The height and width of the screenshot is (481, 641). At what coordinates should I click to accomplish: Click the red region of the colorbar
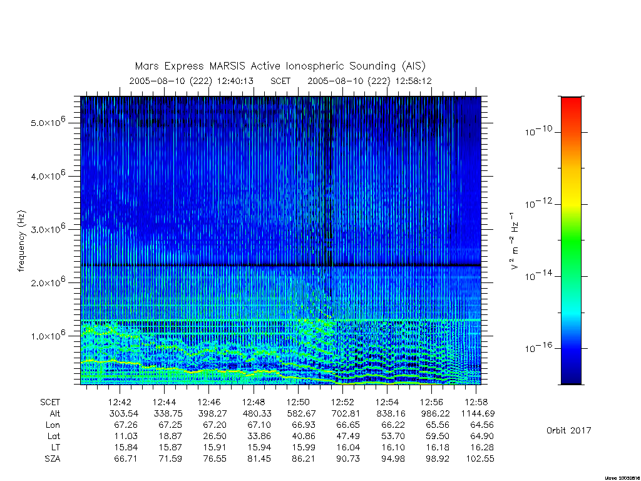tap(571, 107)
